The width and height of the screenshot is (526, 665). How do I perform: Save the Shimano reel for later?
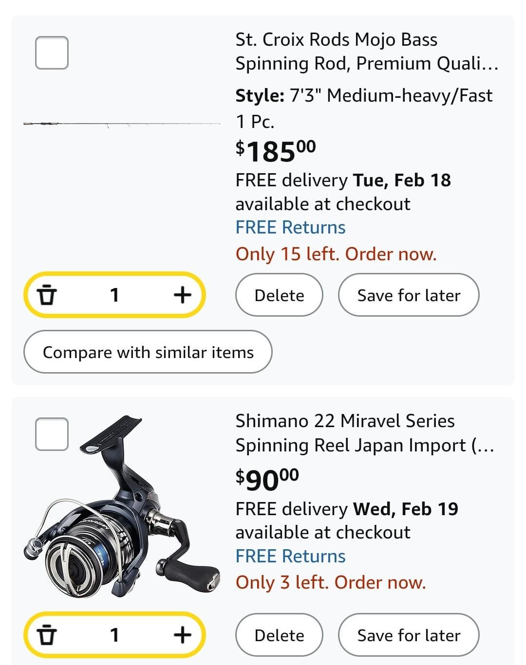click(408, 635)
